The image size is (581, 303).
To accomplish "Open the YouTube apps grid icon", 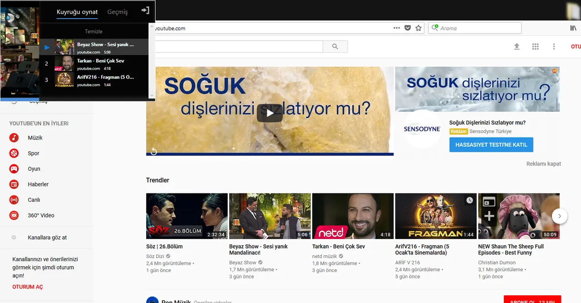I will click(x=536, y=46).
